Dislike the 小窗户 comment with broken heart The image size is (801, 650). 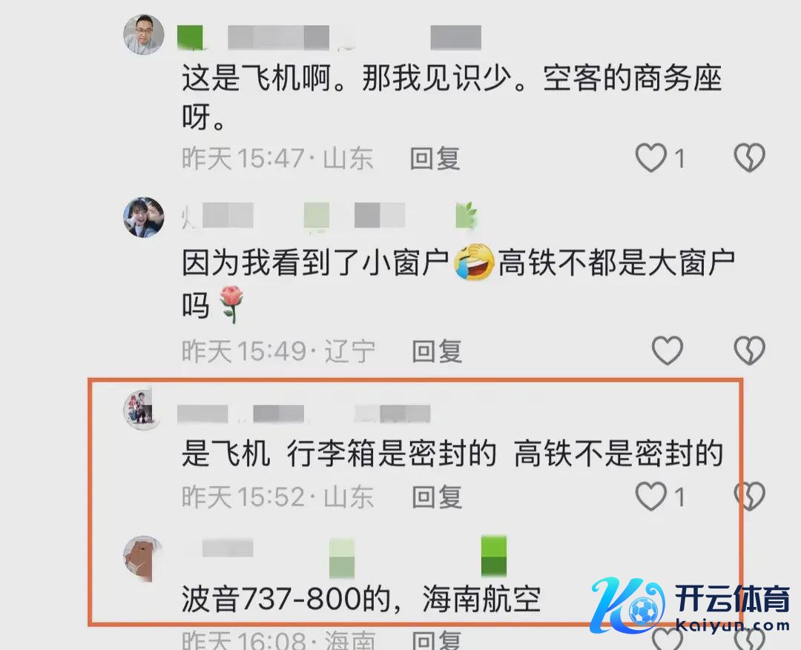749,351
